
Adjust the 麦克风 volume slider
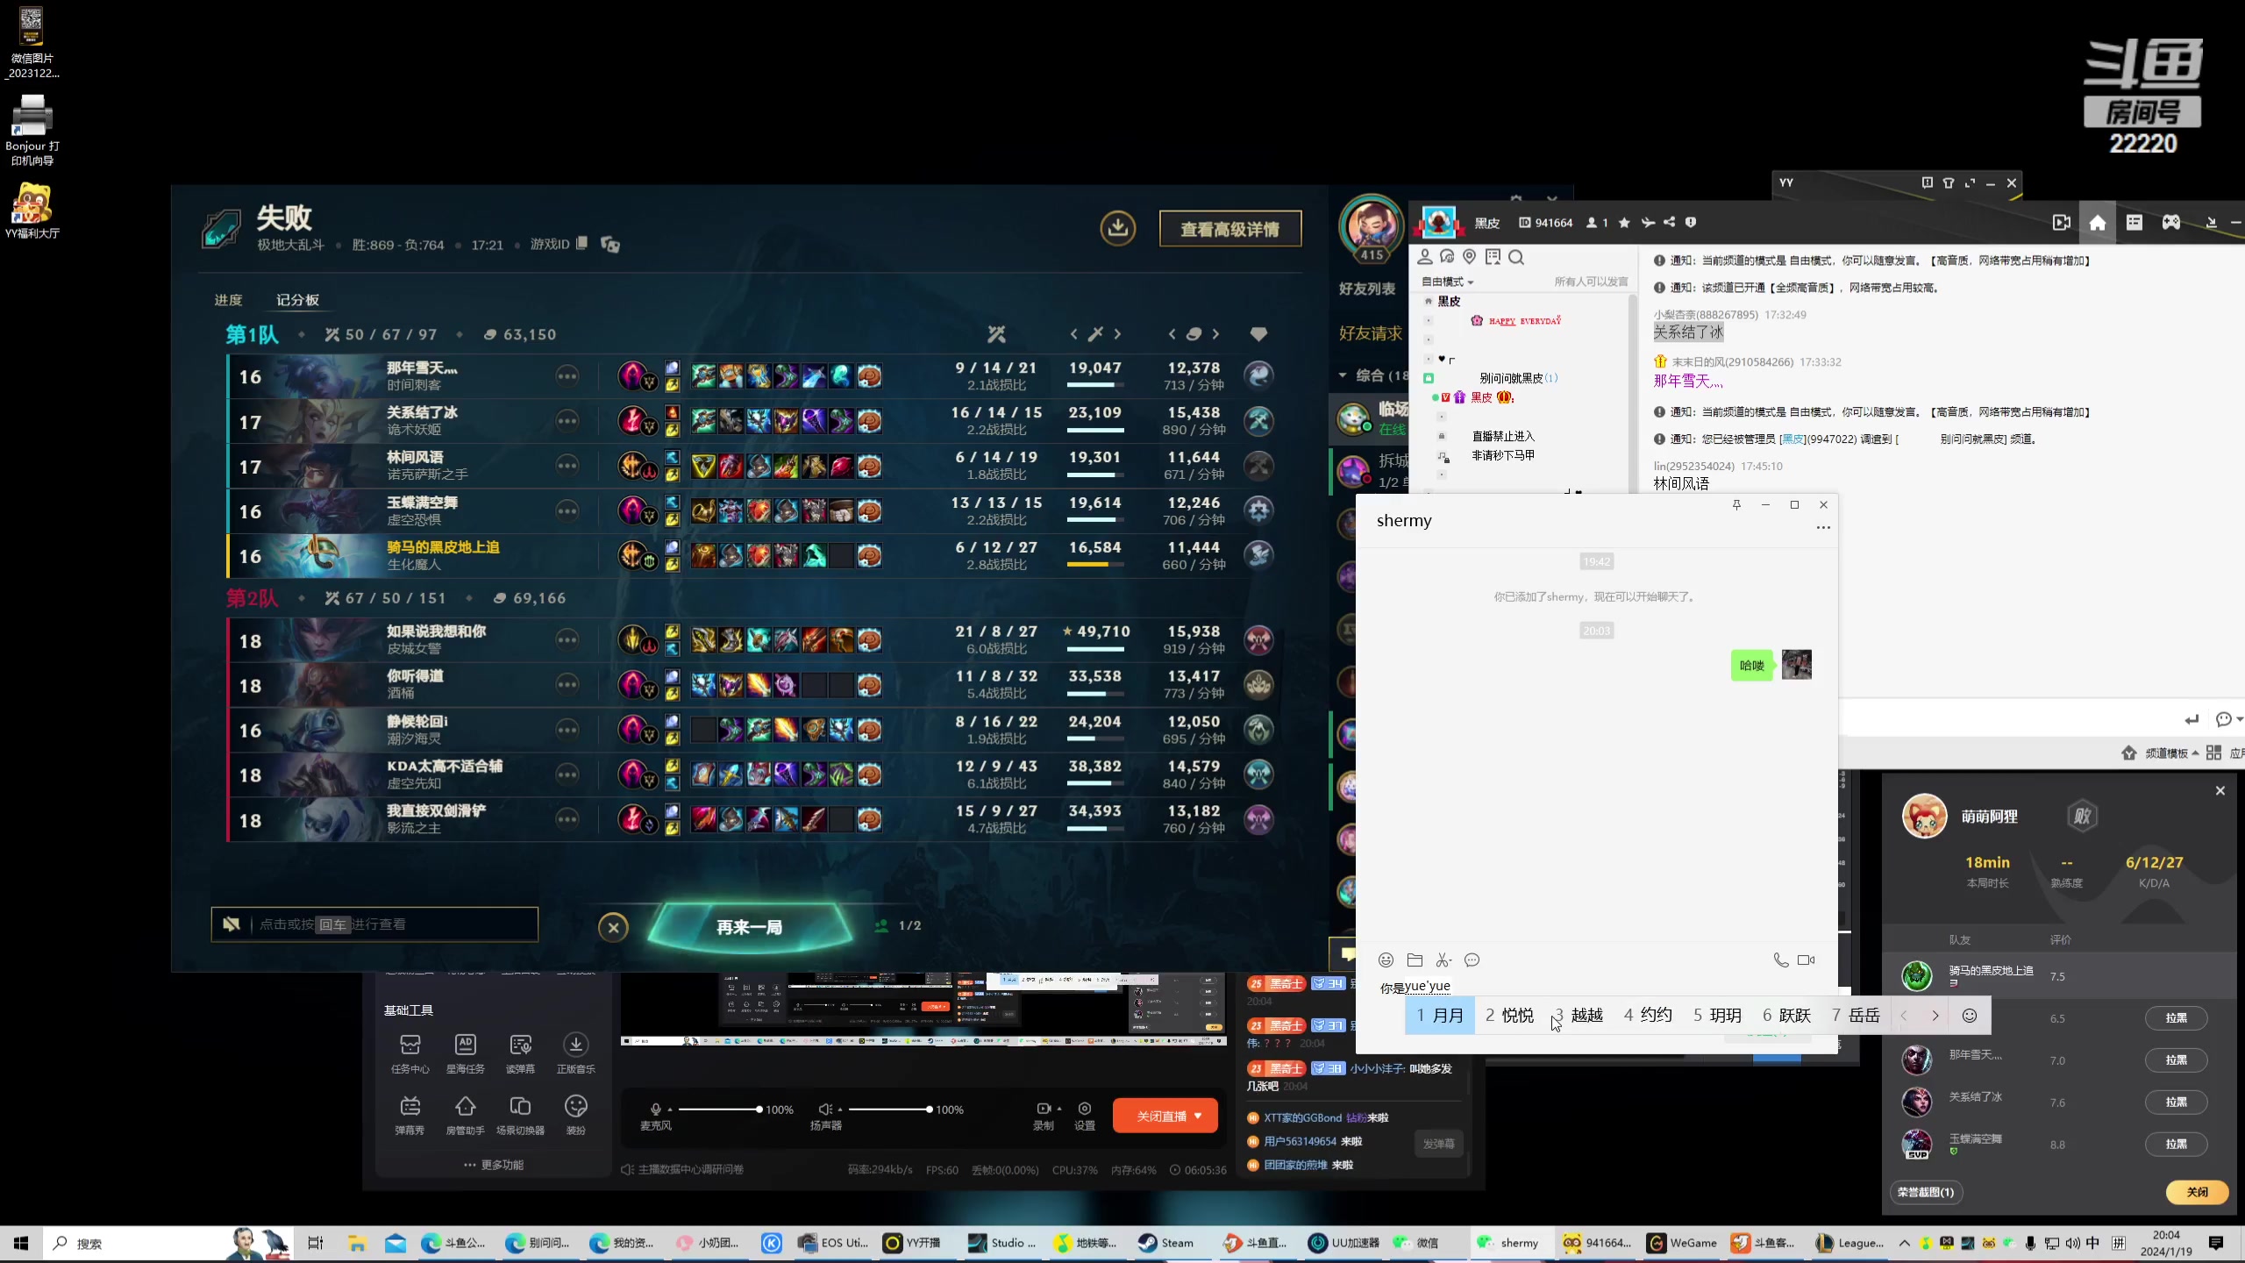click(x=719, y=1110)
